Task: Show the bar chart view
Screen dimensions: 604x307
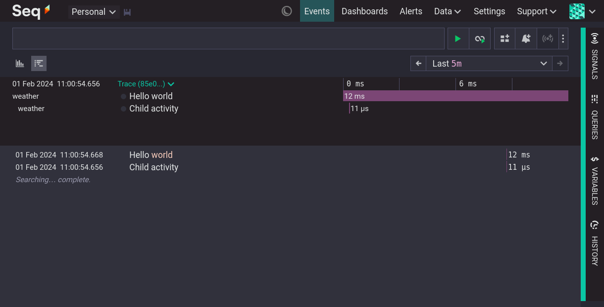Action: pos(20,63)
